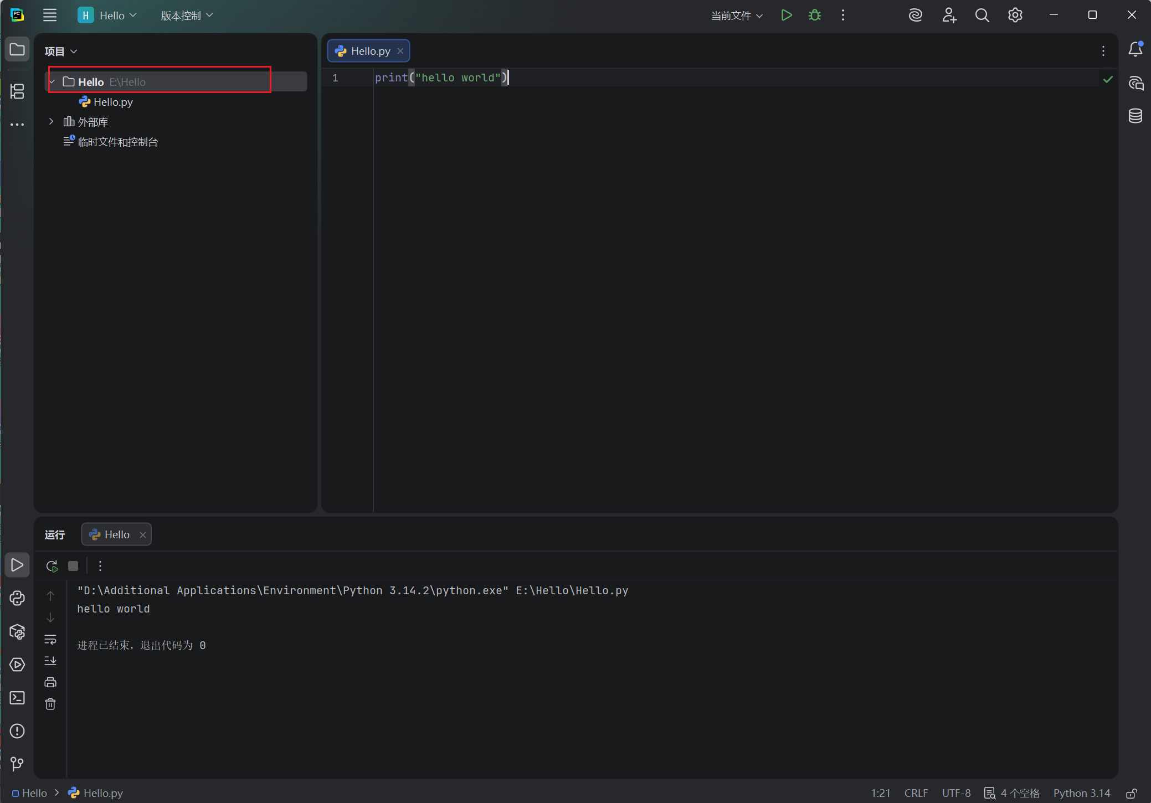This screenshot has width=1151, height=803.
Task: Open the 版本控制 dropdown menu
Action: 187,16
